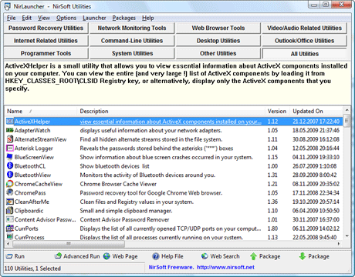Screen dimensions: 355x277
Task: Switch to Other Utilities tab
Action: [218, 53]
